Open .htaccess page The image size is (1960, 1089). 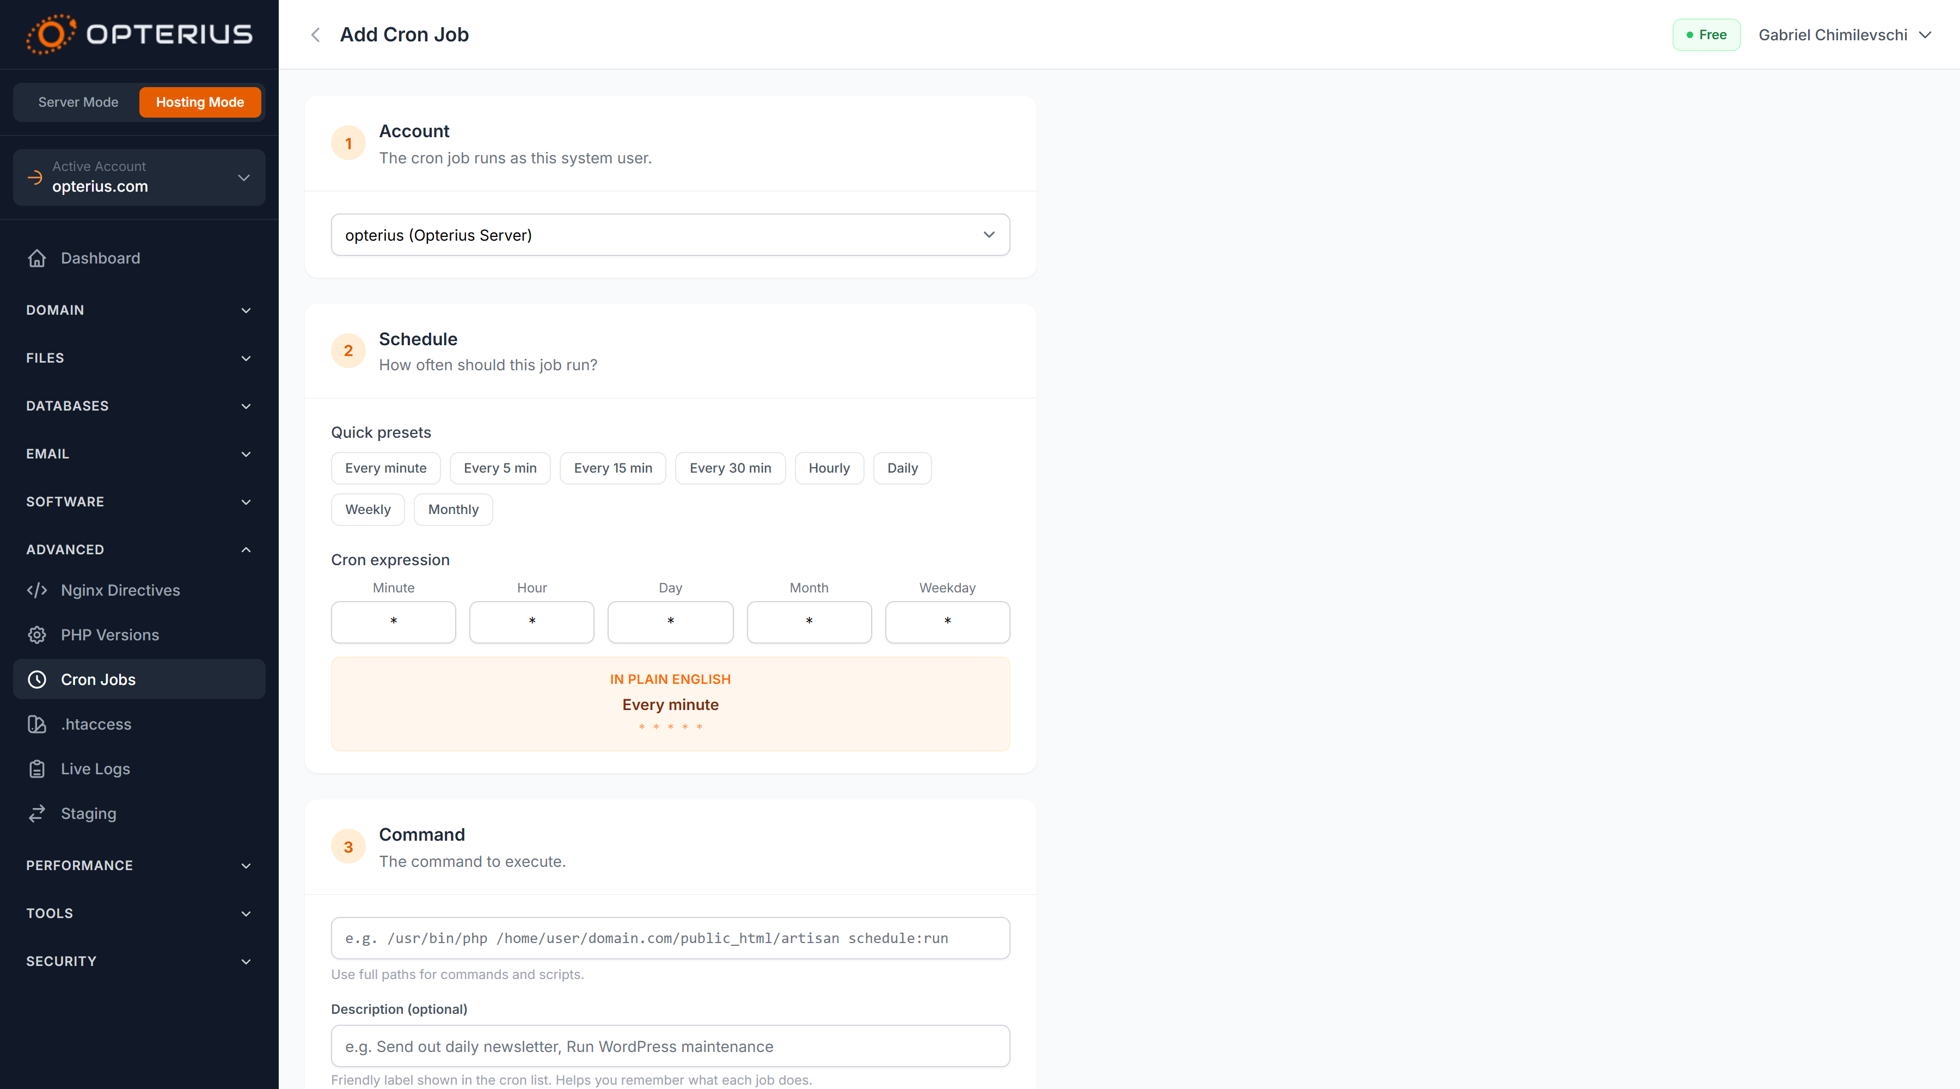tap(139, 725)
